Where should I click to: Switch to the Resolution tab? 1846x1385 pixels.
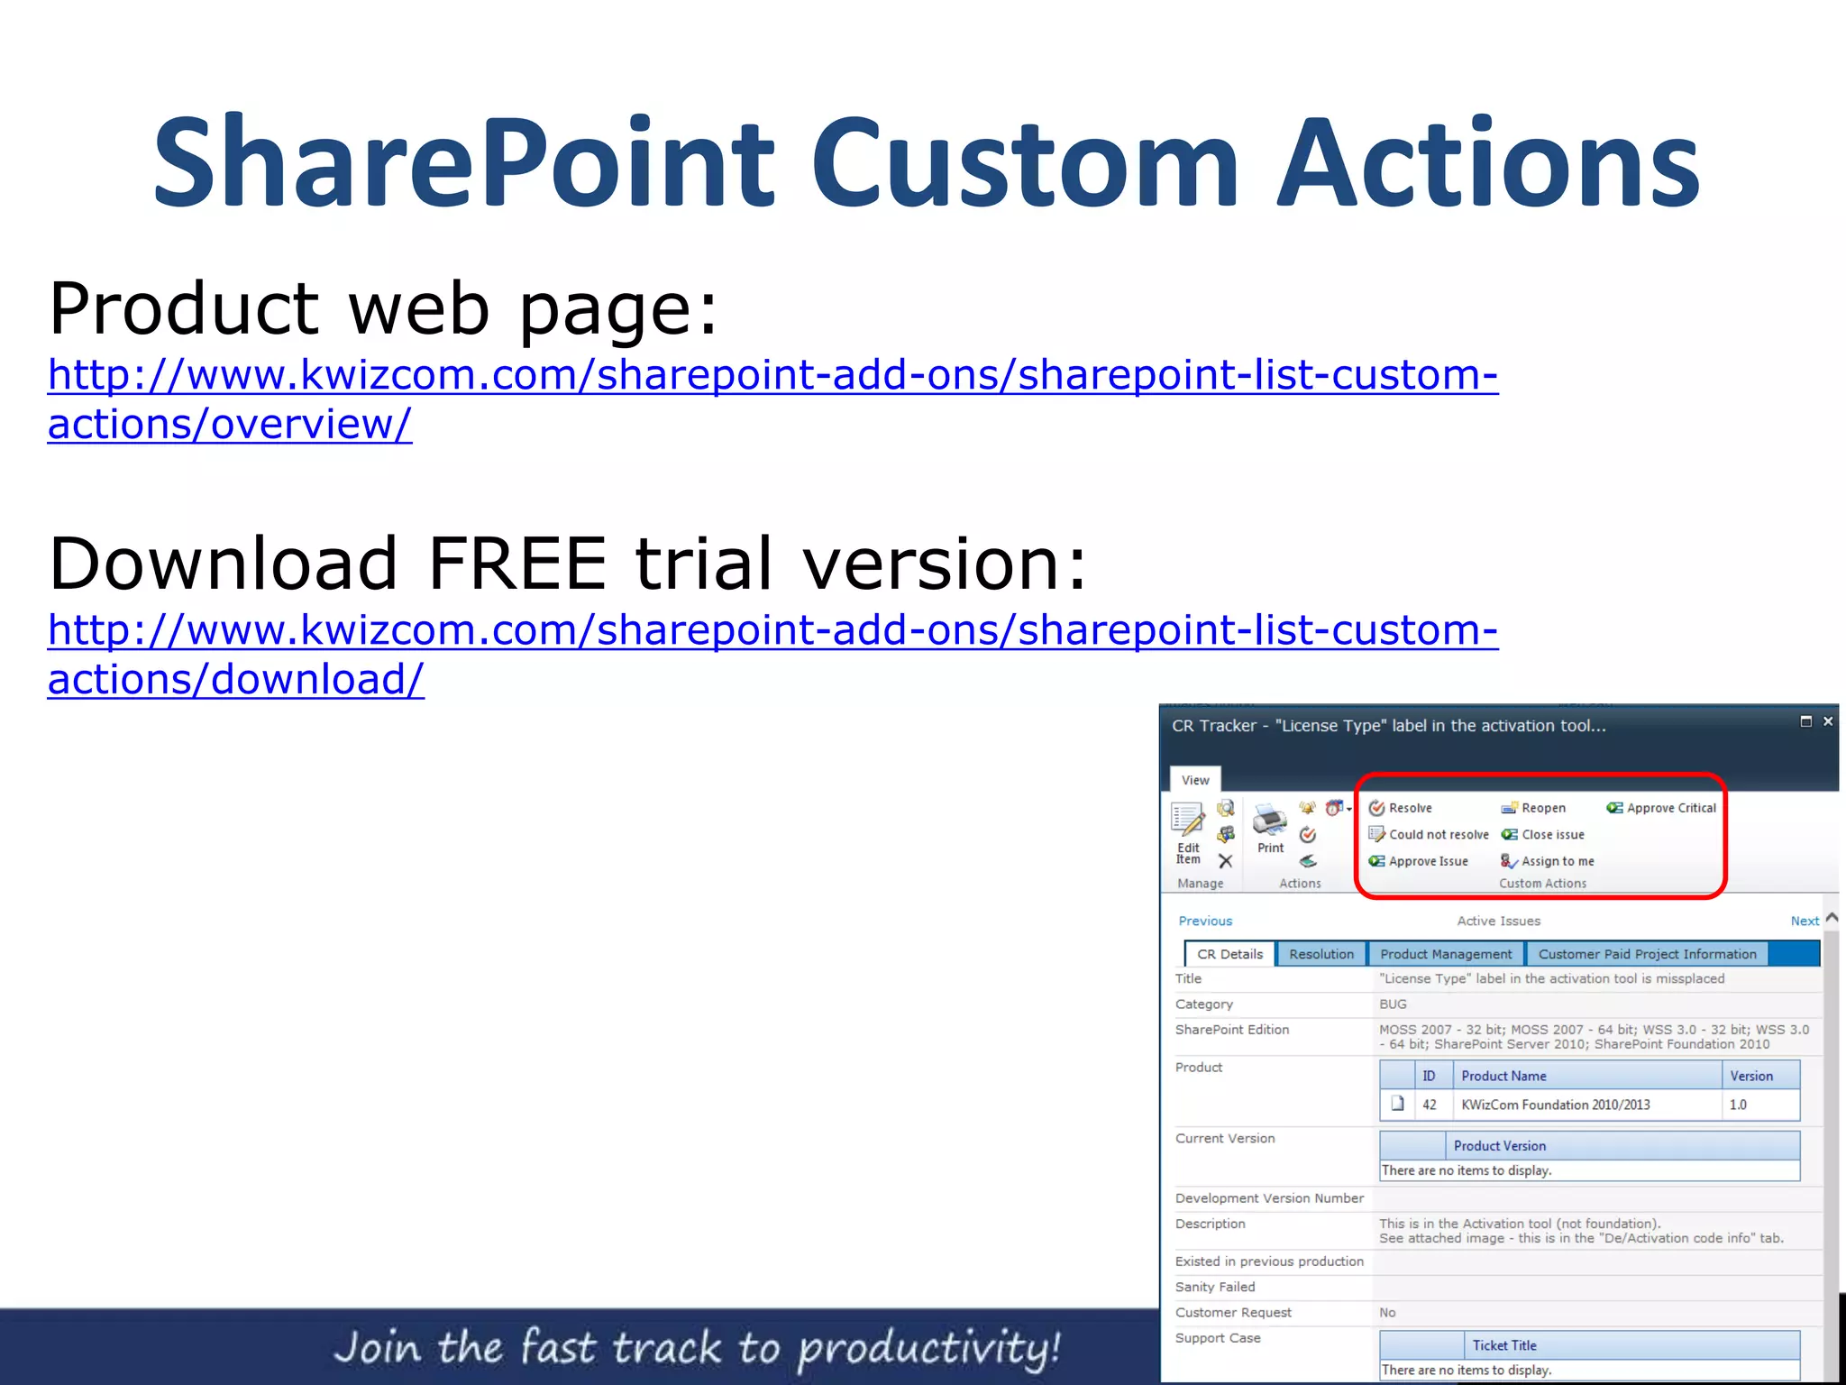tap(1321, 954)
